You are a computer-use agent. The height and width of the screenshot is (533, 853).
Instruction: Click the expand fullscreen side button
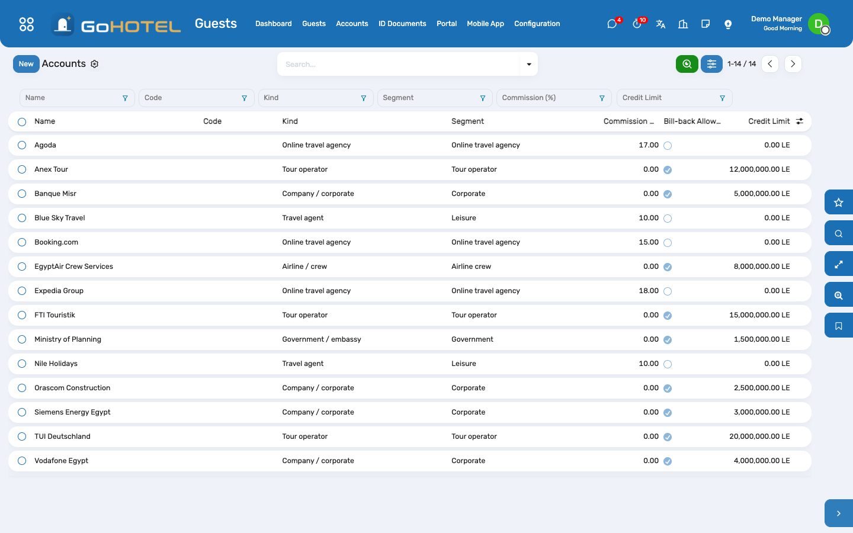tap(839, 264)
